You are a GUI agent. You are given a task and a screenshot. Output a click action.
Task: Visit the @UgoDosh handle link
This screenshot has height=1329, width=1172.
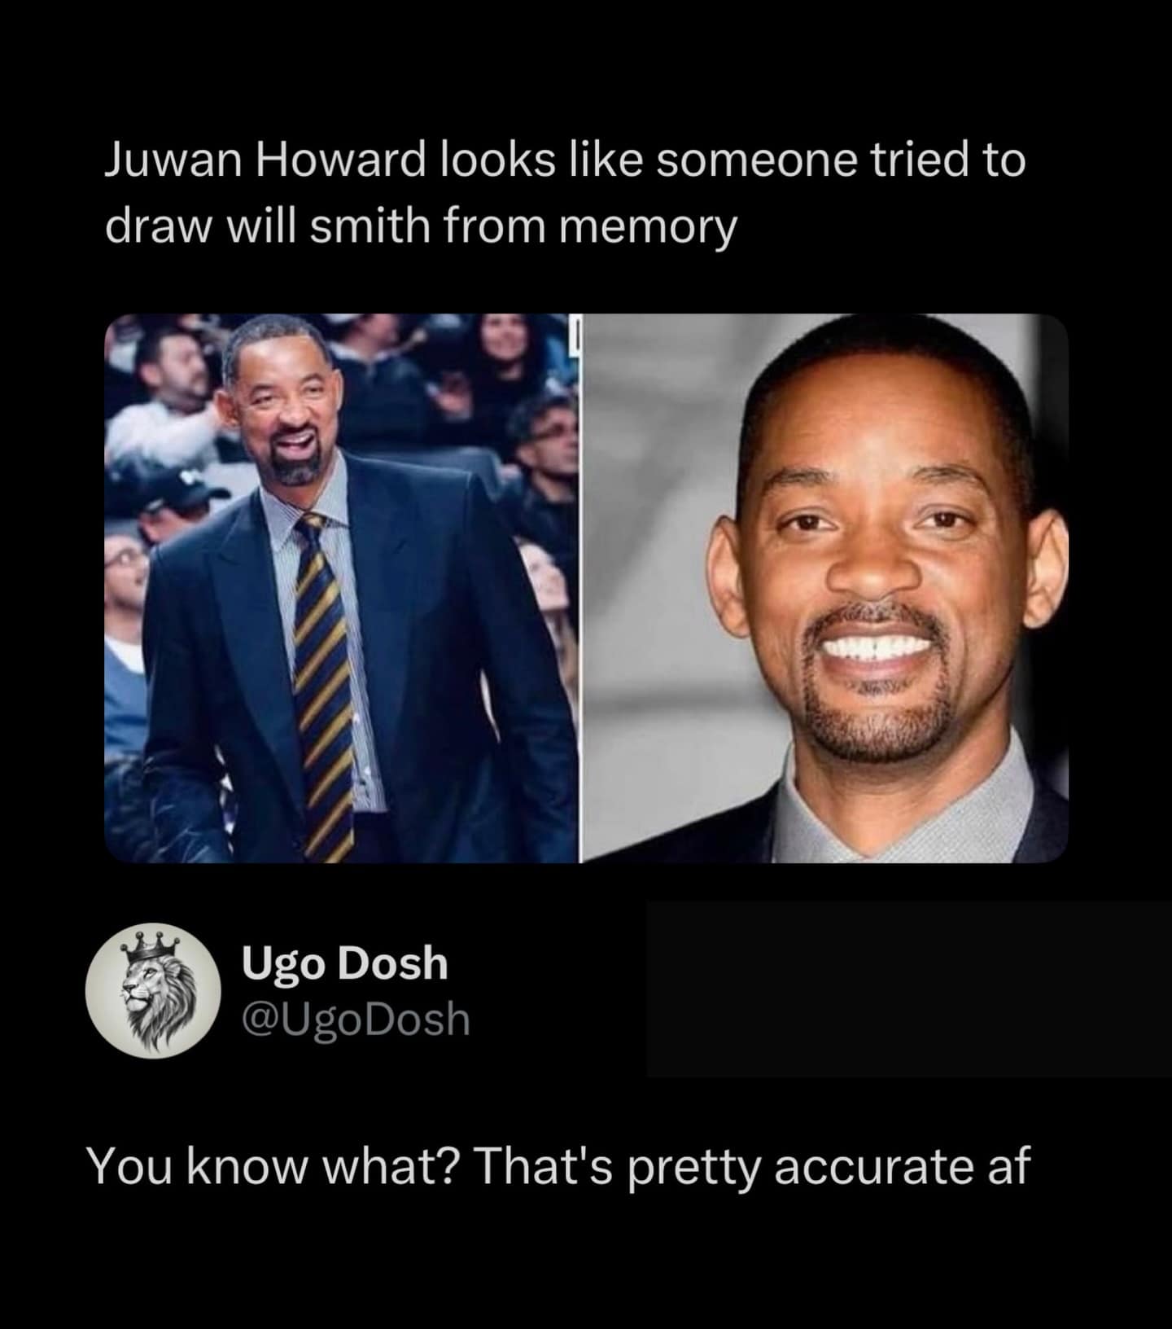[356, 1019]
